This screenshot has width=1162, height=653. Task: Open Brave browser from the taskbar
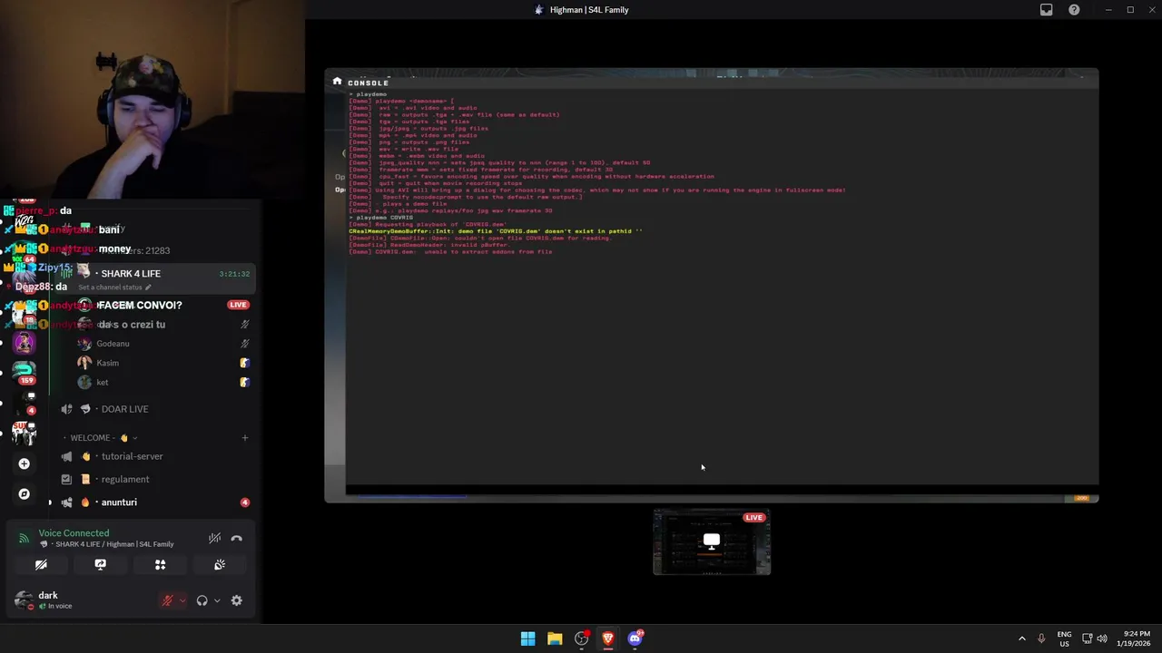pos(608,638)
